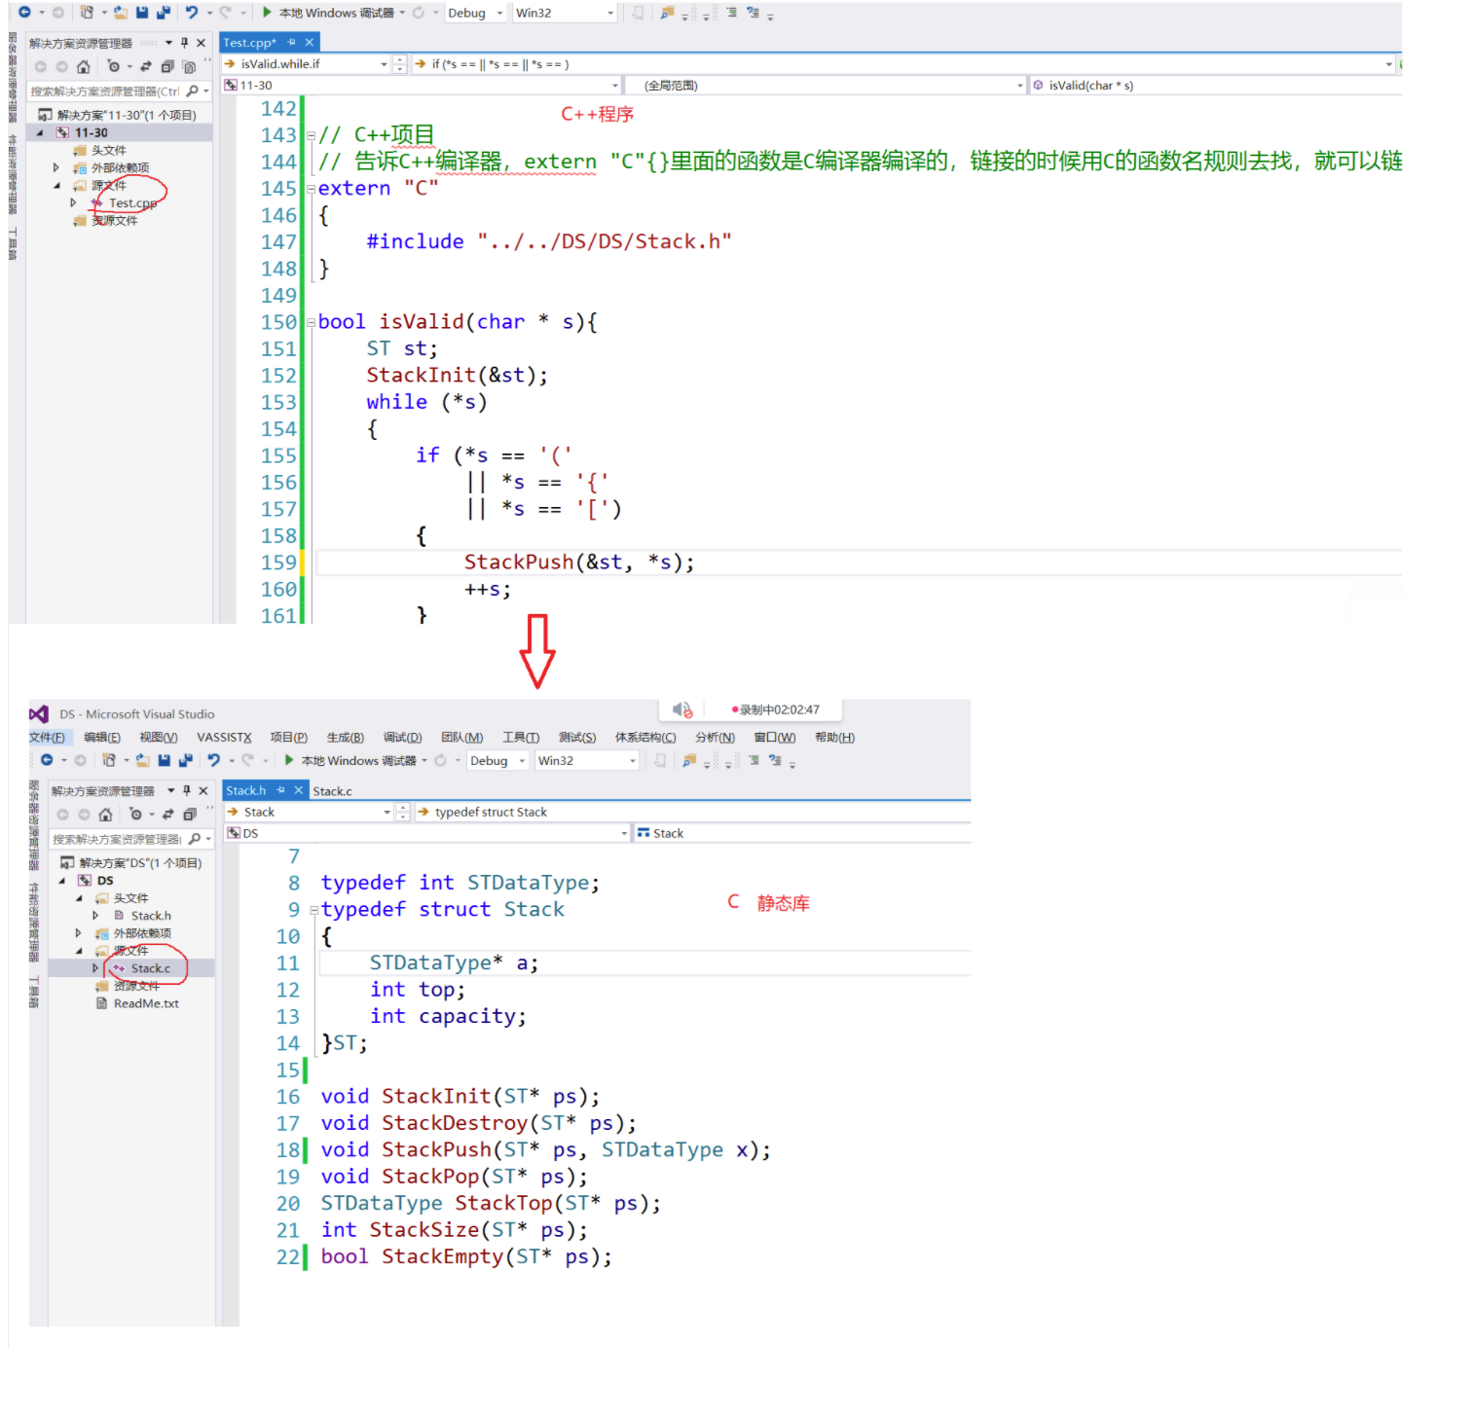Expand 外部依赖项 in DS project

click(x=78, y=932)
